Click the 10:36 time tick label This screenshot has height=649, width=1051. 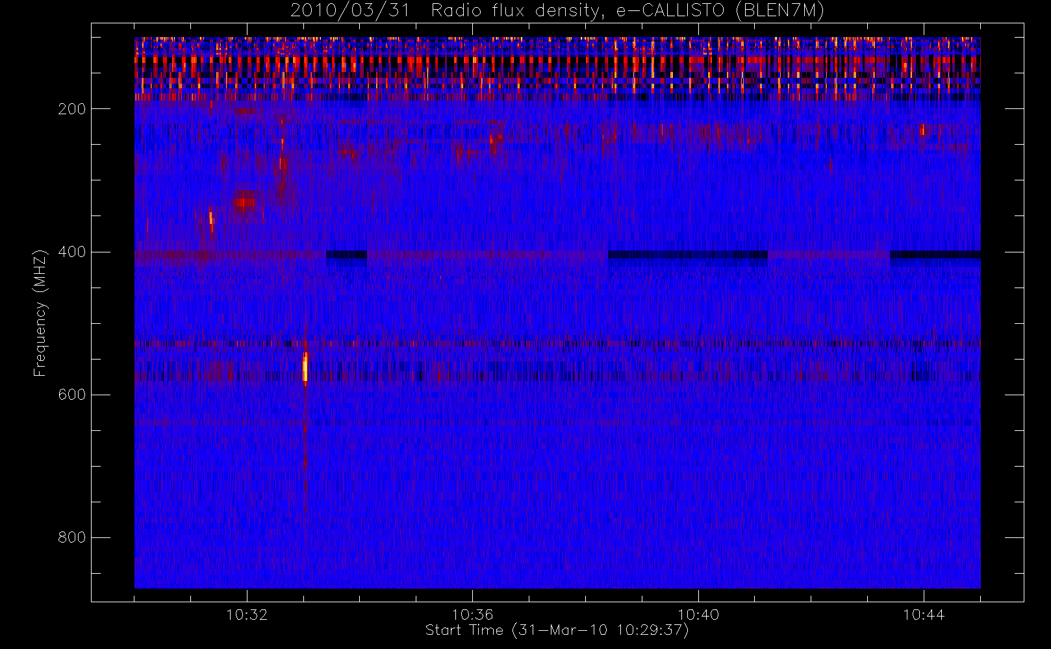(x=472, y=615)
